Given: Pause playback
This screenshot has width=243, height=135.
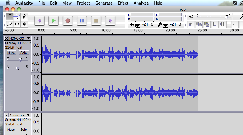Looking at the screenshot, I should [82, 21].
